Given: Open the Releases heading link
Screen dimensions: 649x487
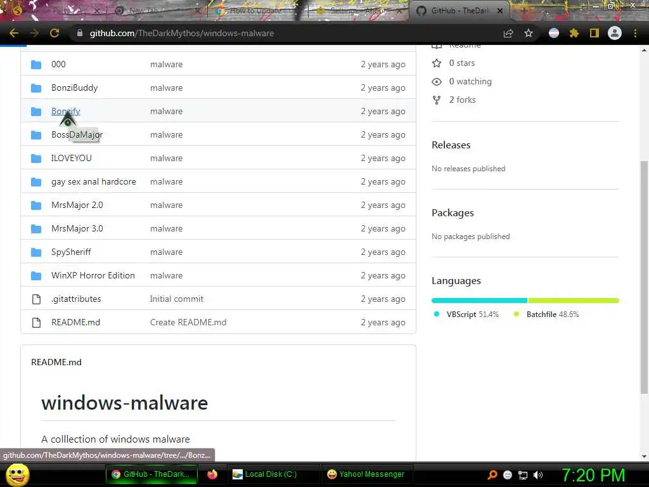Looking at the screenshot, I should coord(451,145).
